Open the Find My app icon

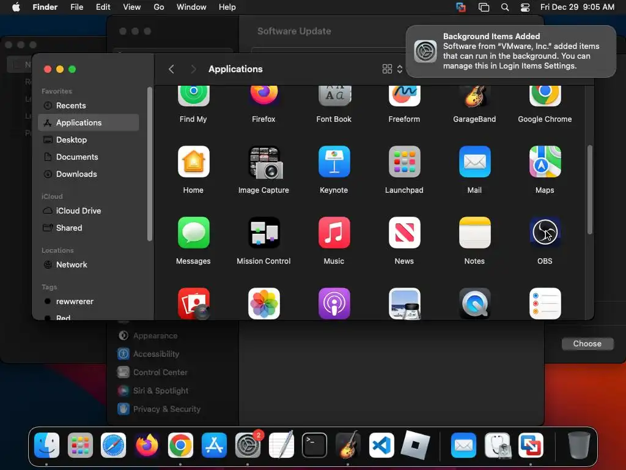click(193, 96)
